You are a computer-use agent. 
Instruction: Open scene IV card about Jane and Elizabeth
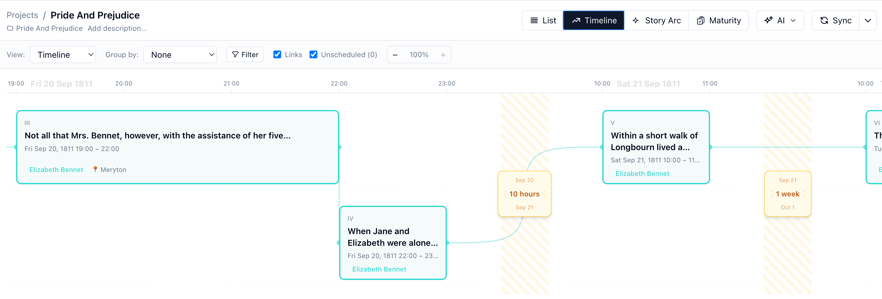pyautogui.click(x=393, y=243)
